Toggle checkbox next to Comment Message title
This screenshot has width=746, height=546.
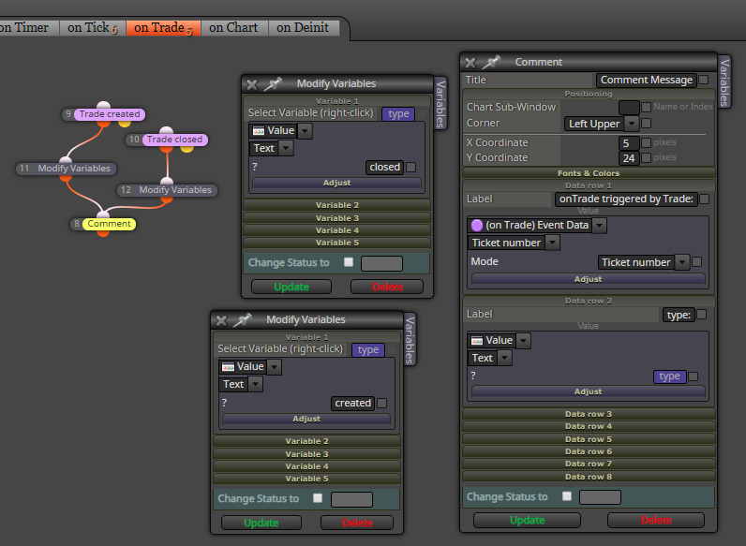pyautogui.click(x=704, y=80)
